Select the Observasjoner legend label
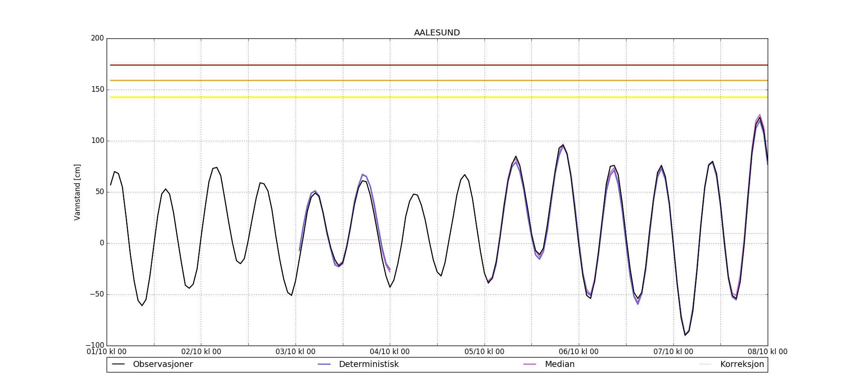Viewport: 853px width, 384px height. click(x=162, y=364)
